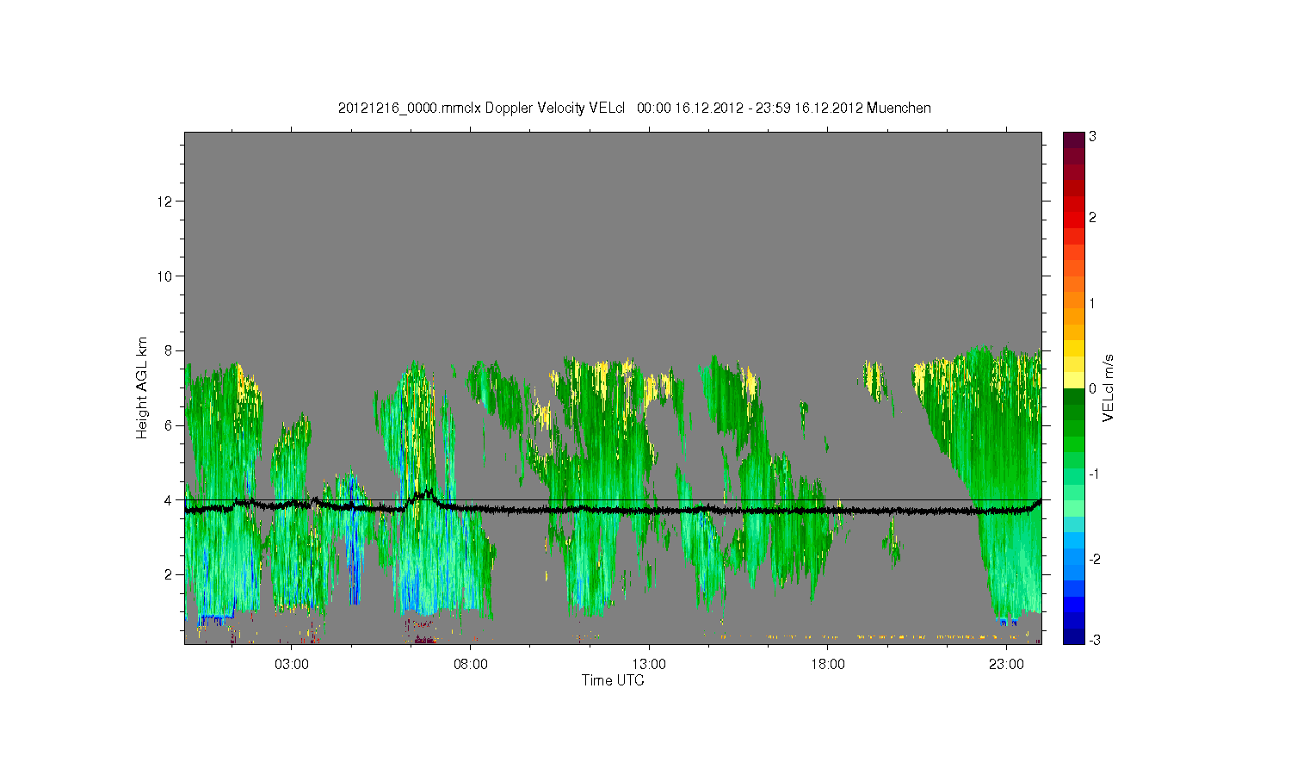Click the height axis label '2'
The width and height of the screenshot is (1291, 775).
tap(169, 574)
